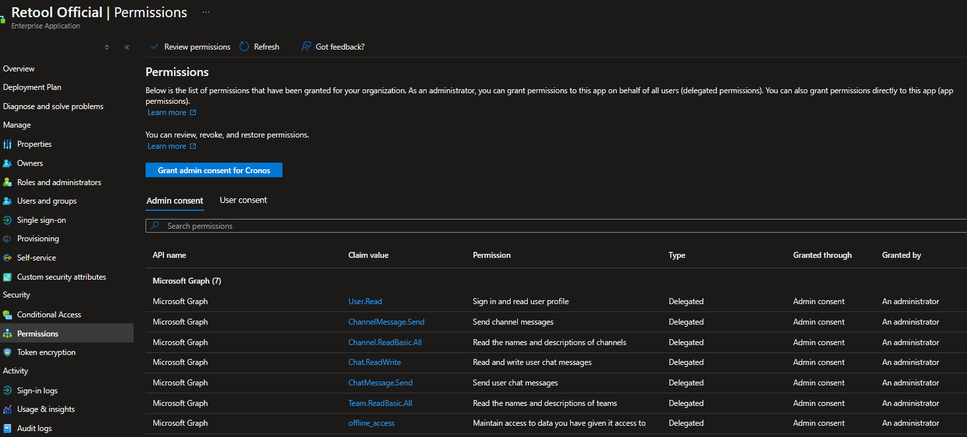The image size is (967, 437).
Task: Open the Owners page icon
Action: pos(7,163)
